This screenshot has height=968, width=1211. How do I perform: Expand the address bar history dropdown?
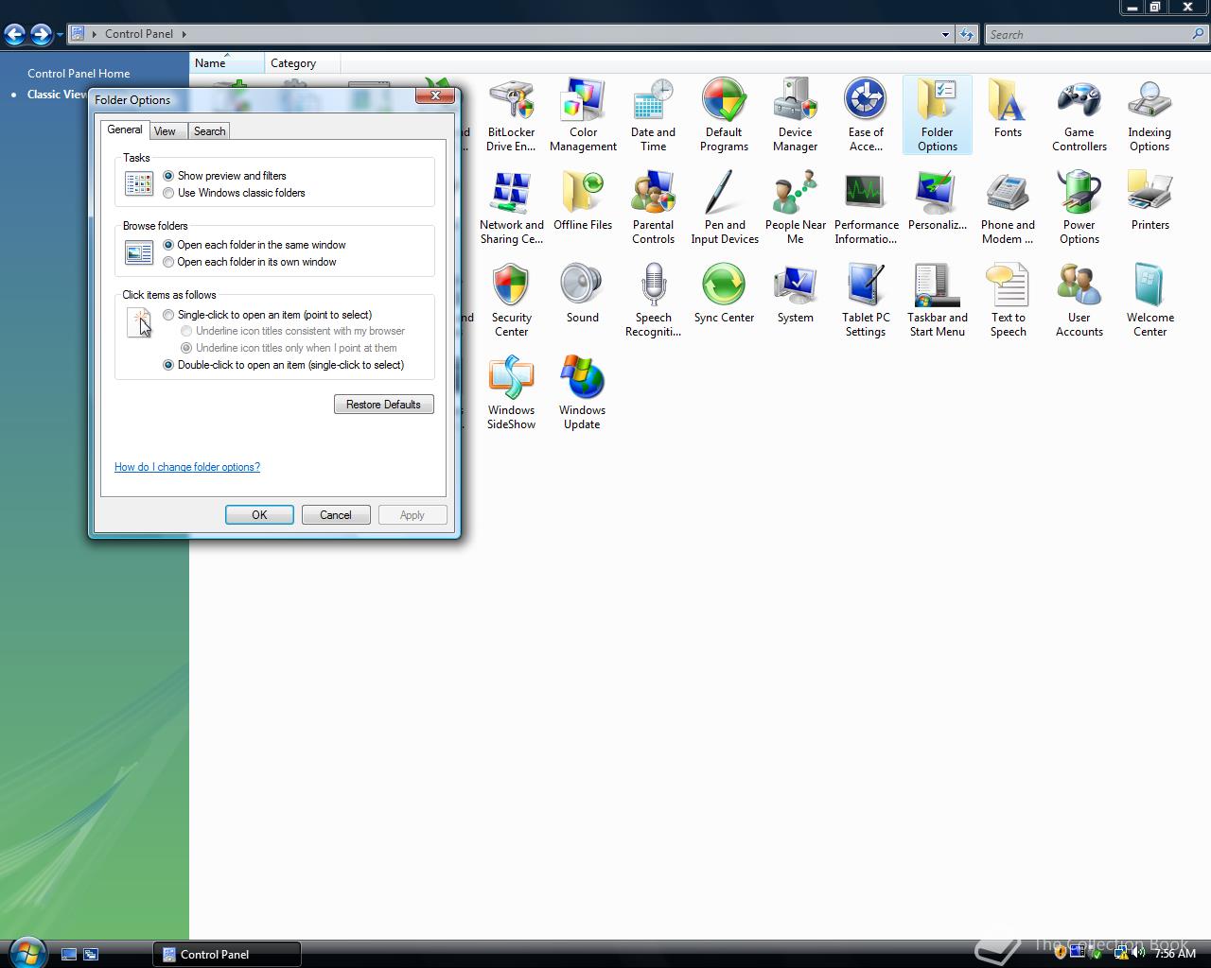(x=945, y=34)
